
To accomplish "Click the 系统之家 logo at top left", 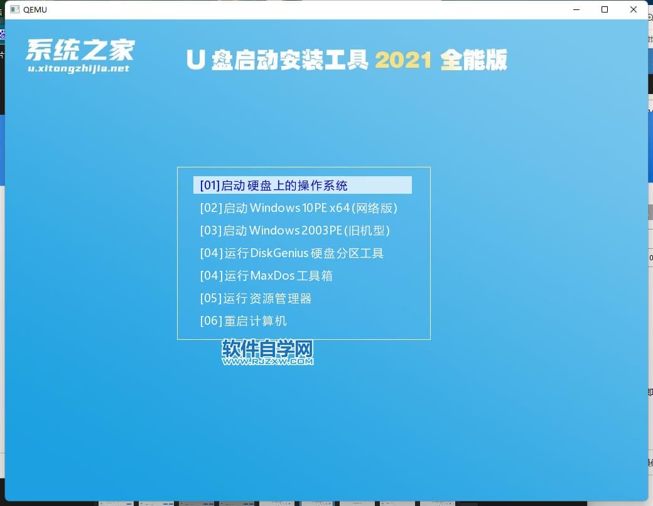I will (80, 50).
